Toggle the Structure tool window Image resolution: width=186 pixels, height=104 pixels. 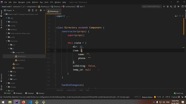[1, 24]
